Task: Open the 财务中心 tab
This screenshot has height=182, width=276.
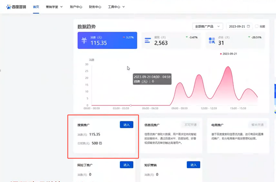Action: tap(95, 7)
